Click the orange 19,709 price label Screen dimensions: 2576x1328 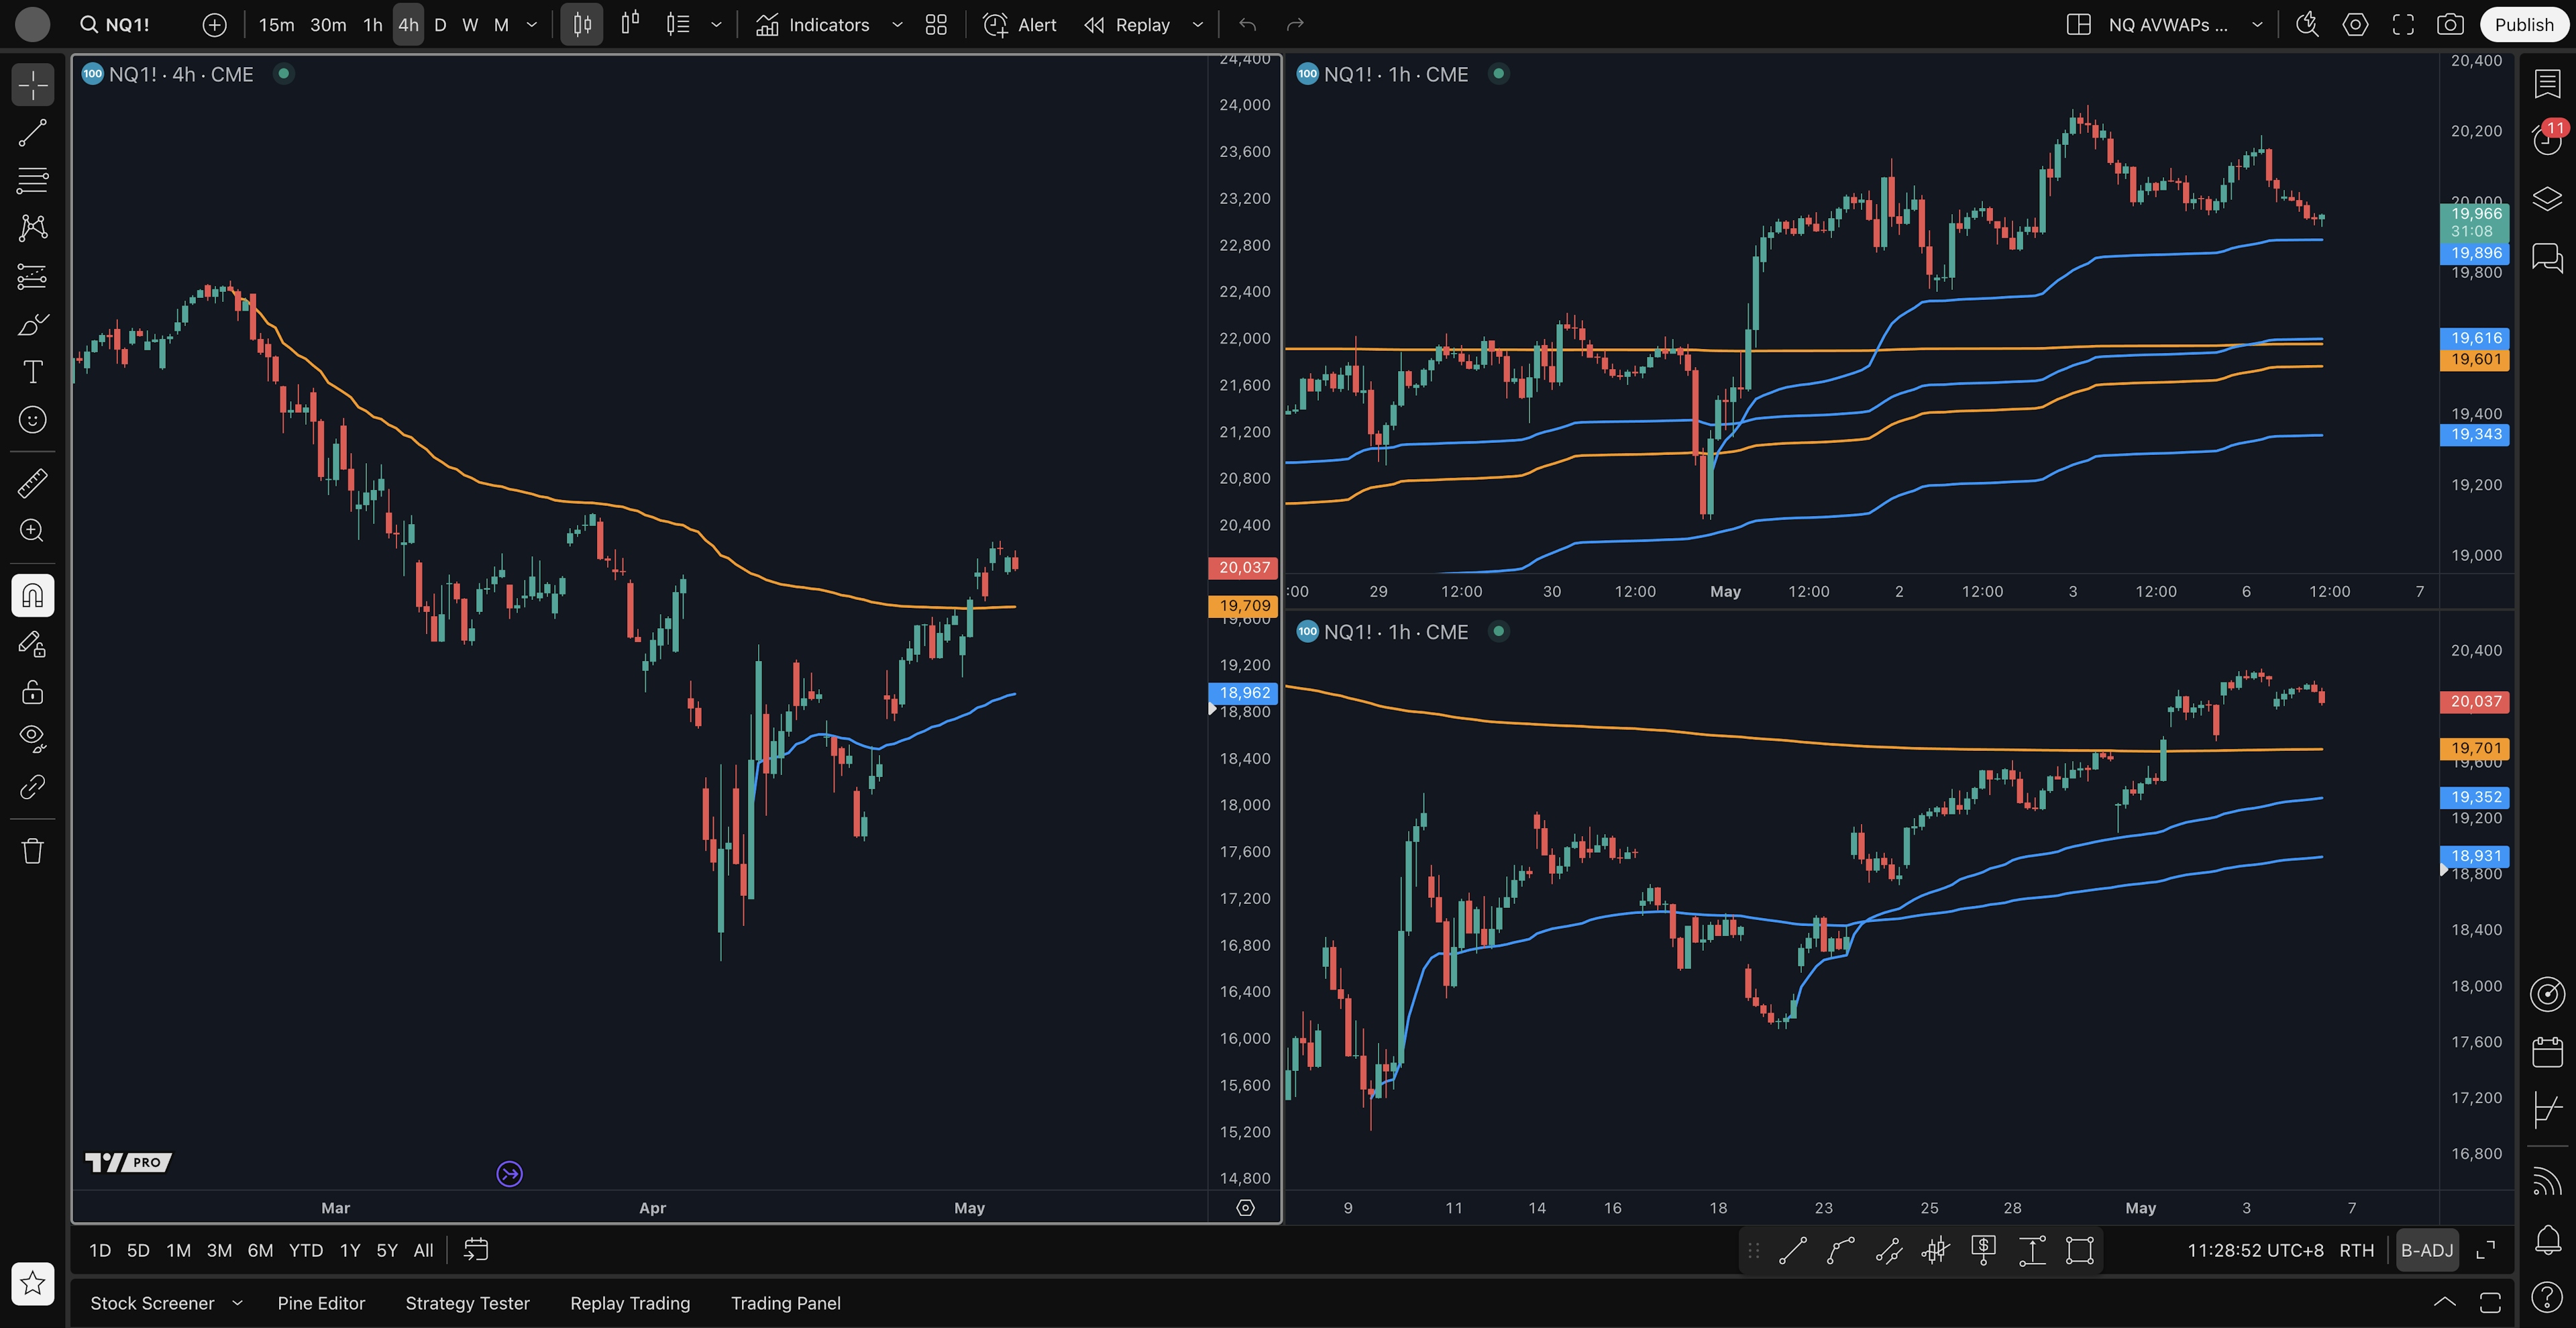coord(1243,606)
